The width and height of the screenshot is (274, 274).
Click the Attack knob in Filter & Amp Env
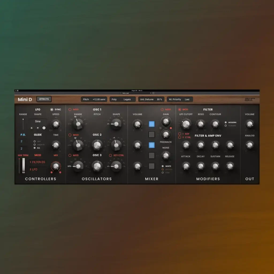tap(186, 145)
